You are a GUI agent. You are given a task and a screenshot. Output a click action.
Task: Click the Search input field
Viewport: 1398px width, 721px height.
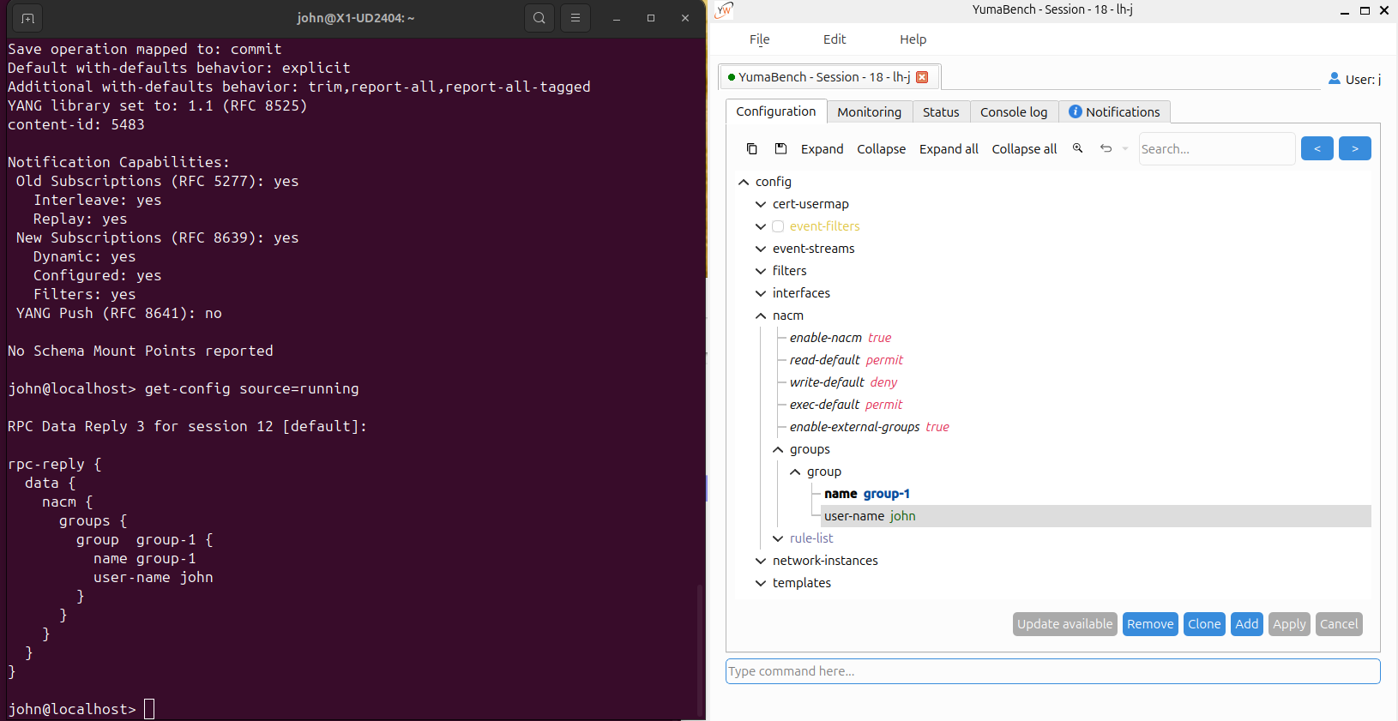click(x=1216, y=149)
